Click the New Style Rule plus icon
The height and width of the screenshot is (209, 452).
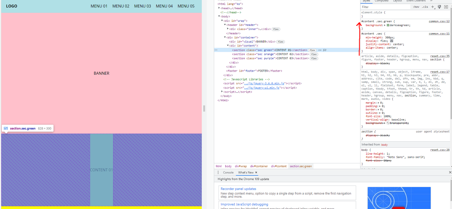tap(433, 7)
